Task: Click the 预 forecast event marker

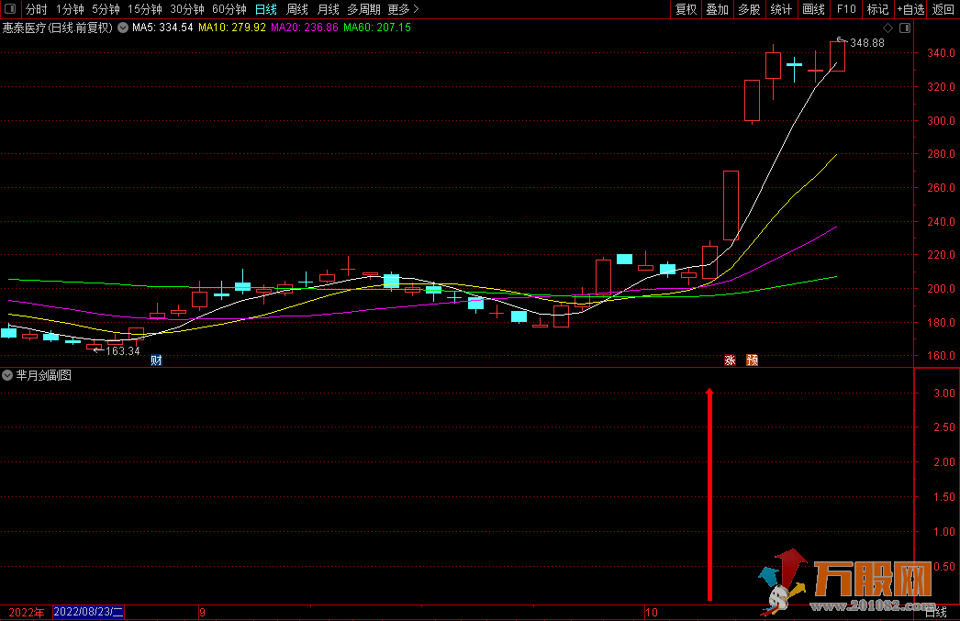Action: [752, 360]
